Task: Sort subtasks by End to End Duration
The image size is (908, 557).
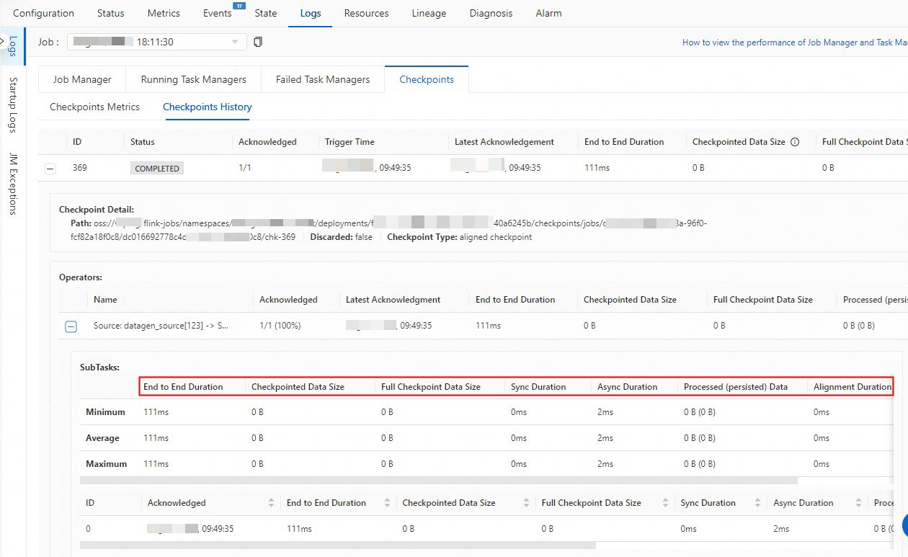Action: tap(386, 503)
